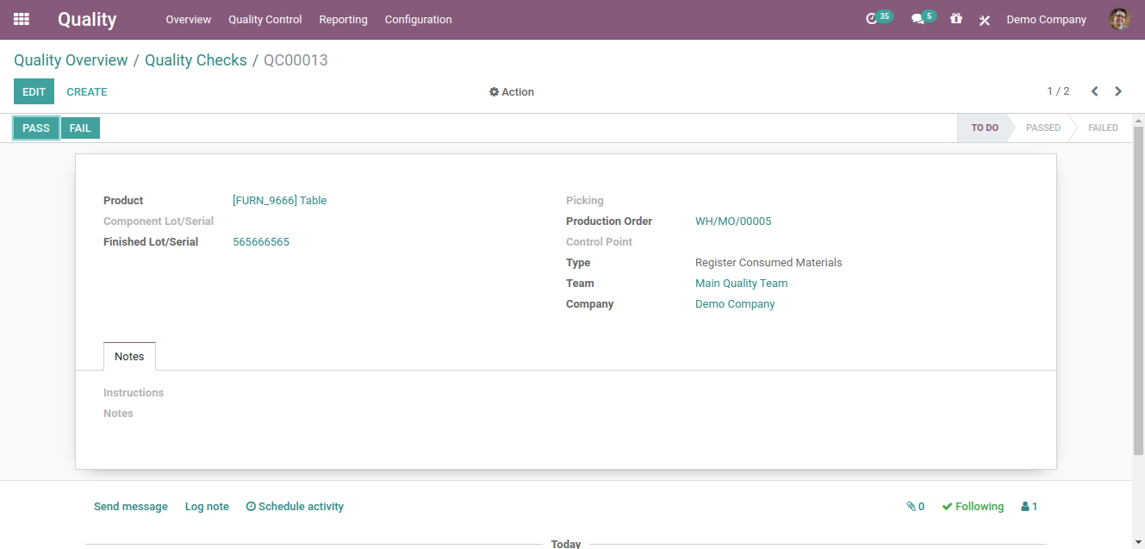The height and width of the screenshot is (549, 1145).
Task: Set the check stage to PASSED
Action: [1042, 127]
